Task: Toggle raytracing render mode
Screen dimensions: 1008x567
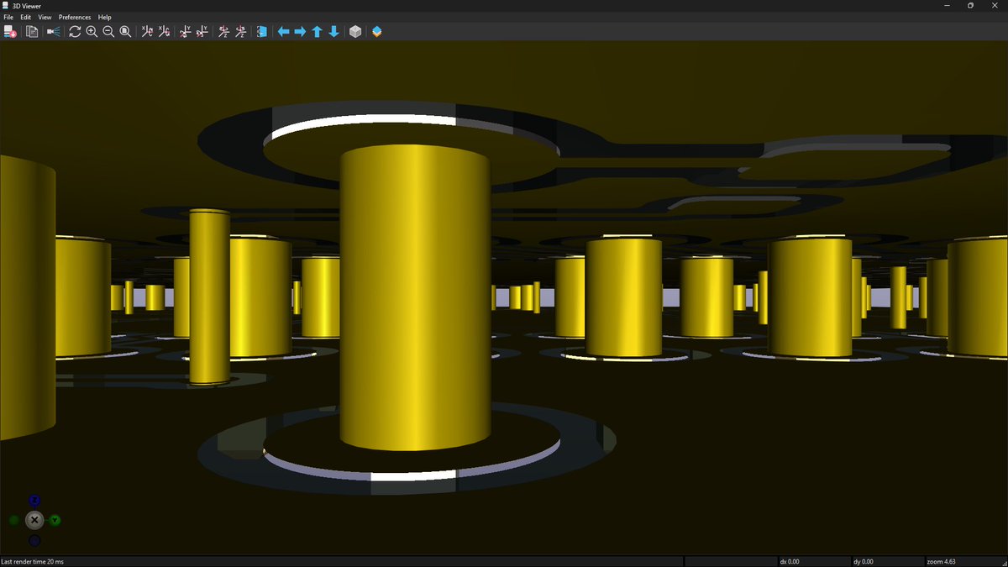Action: [54, 32]
